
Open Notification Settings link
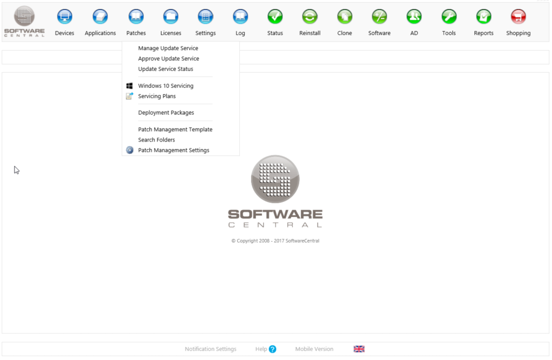pos(211,349)
